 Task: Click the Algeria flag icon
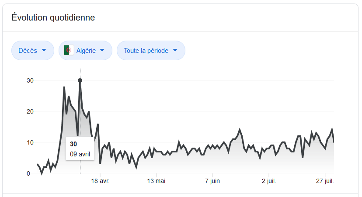[69, 50]
